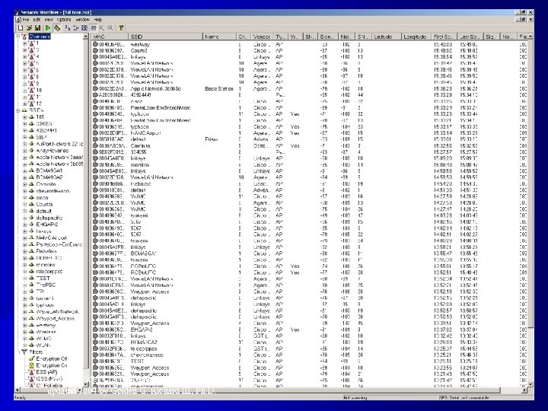Select the Encryption On filter

52,365
